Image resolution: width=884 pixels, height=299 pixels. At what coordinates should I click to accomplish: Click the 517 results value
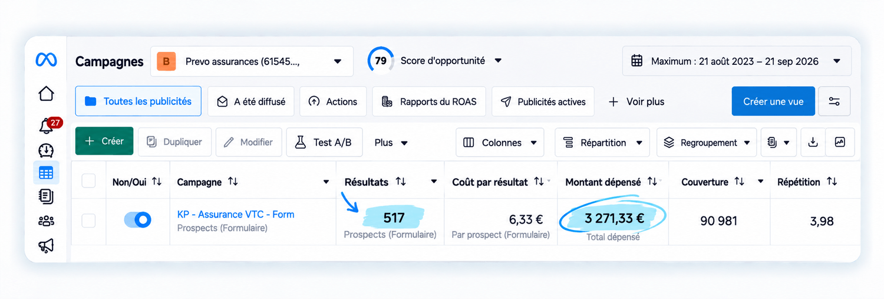[x=394, y=218]
